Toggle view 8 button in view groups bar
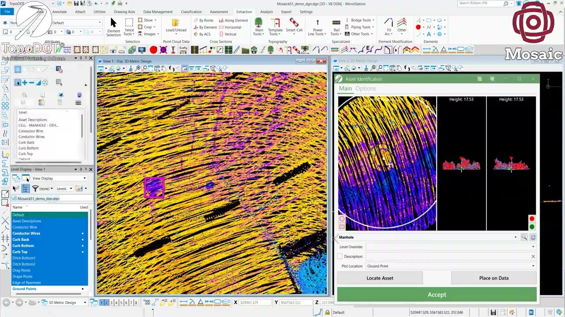The height and width of the screenshot is (317, 565). pos(136,302)
